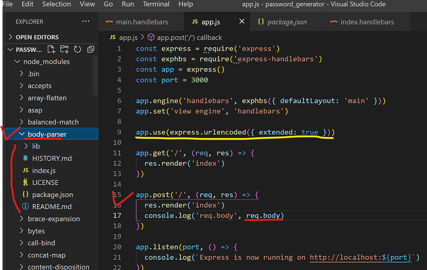427x270 pixels.
Task: Select the JS icon on the app.js tab
Action: point(194,22)
